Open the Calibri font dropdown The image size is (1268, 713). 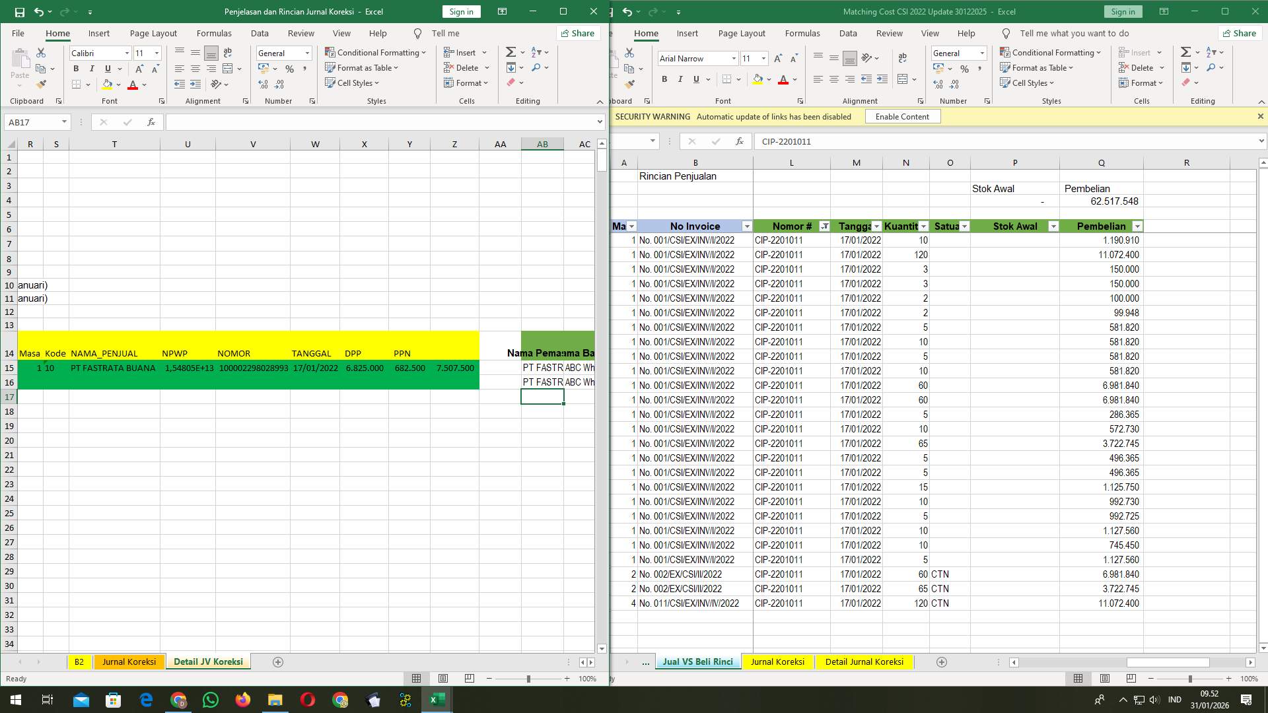click(x=127, y=53)
